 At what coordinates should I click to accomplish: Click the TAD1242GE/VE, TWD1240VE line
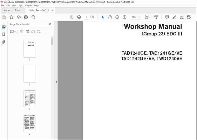tap(152, 59)
